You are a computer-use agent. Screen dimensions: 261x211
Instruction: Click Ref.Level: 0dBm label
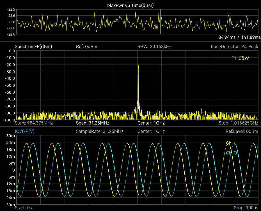click(242, 131)
